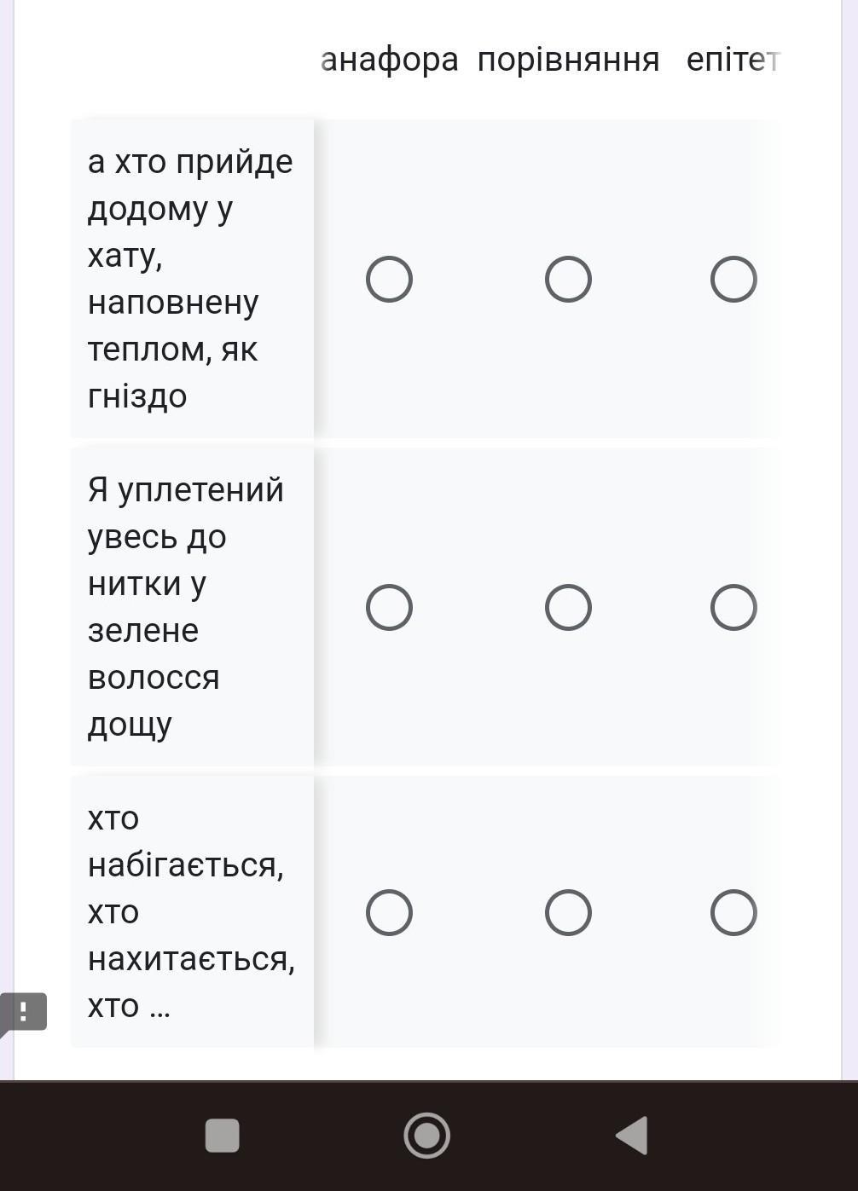Click the 'а хто прийде додому у хату' row label
The image size is (858, 1191).
192,279
